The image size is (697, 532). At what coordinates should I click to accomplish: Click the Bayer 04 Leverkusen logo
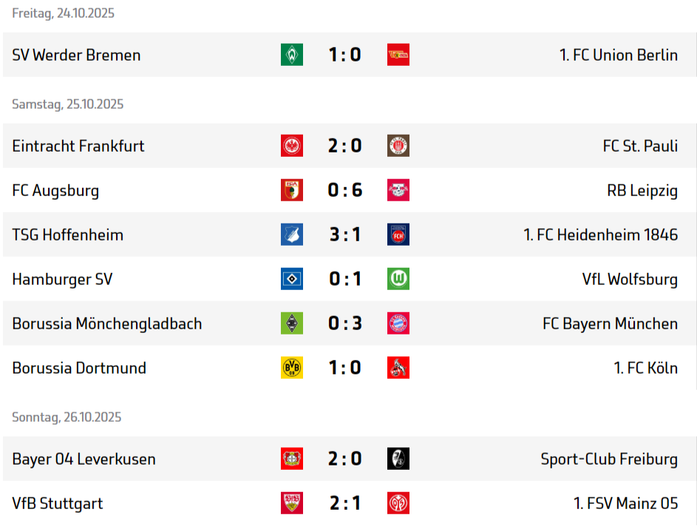tap(292, 459)
